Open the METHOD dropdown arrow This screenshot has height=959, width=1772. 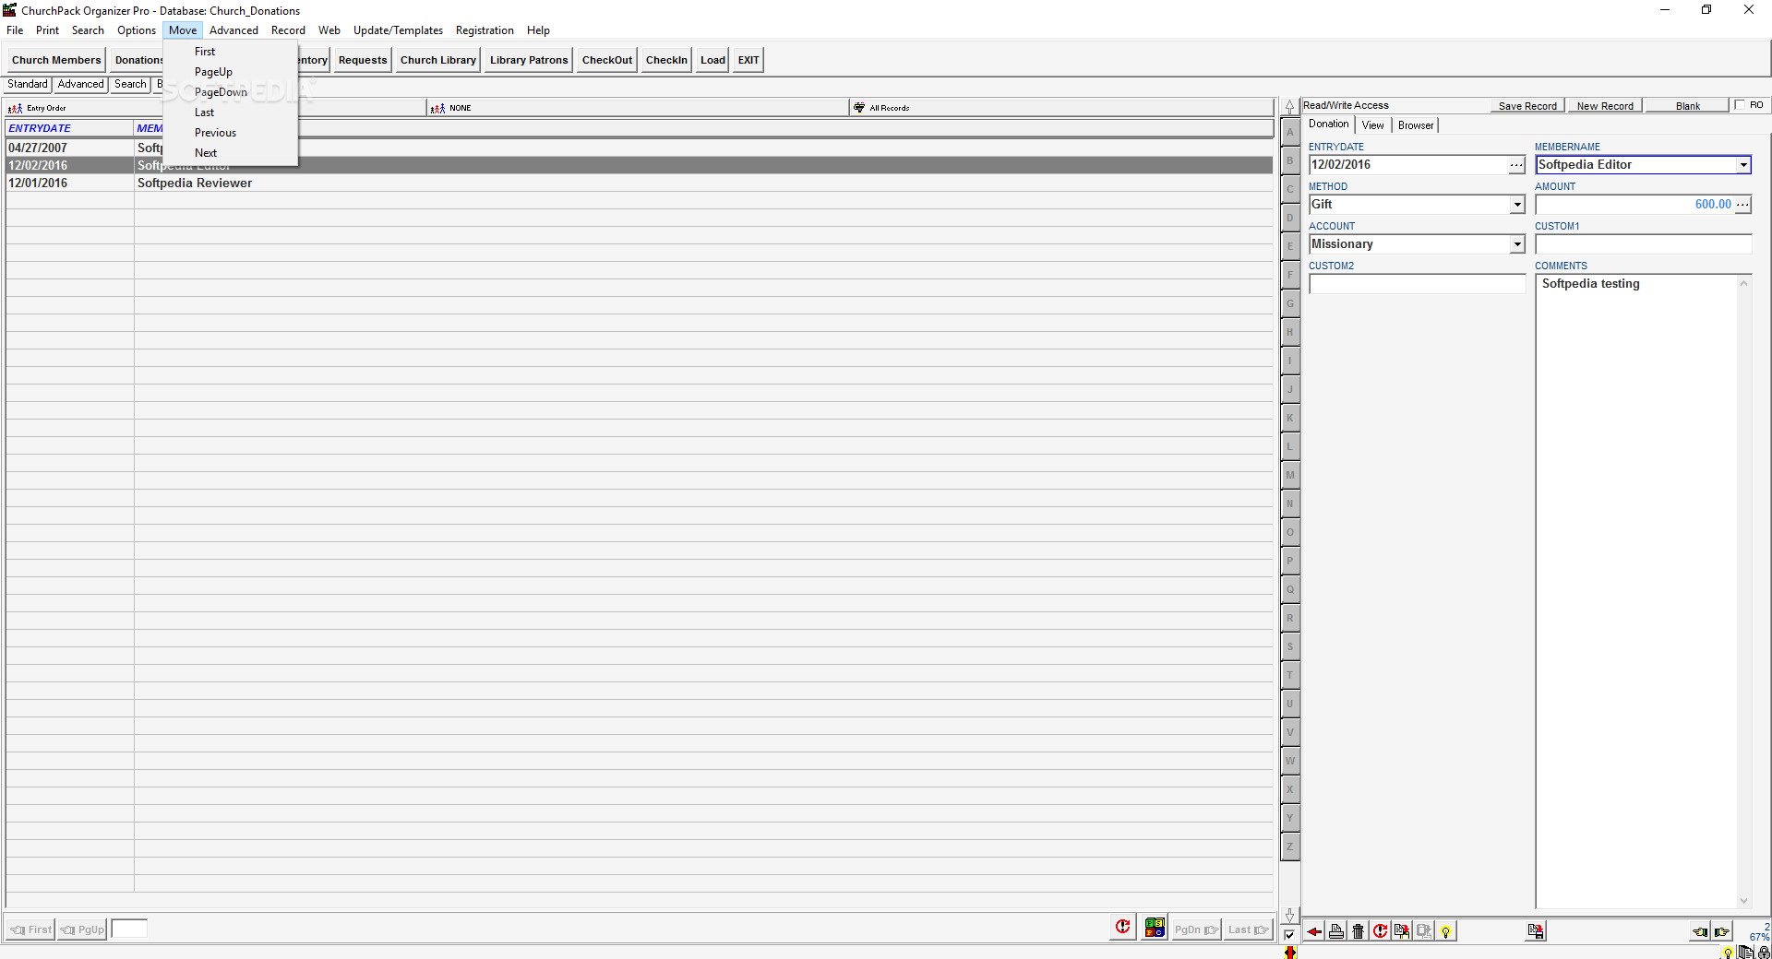point(1516,205)
